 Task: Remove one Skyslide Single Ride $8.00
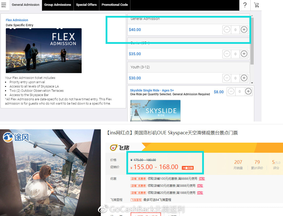[x=231, y=91]
